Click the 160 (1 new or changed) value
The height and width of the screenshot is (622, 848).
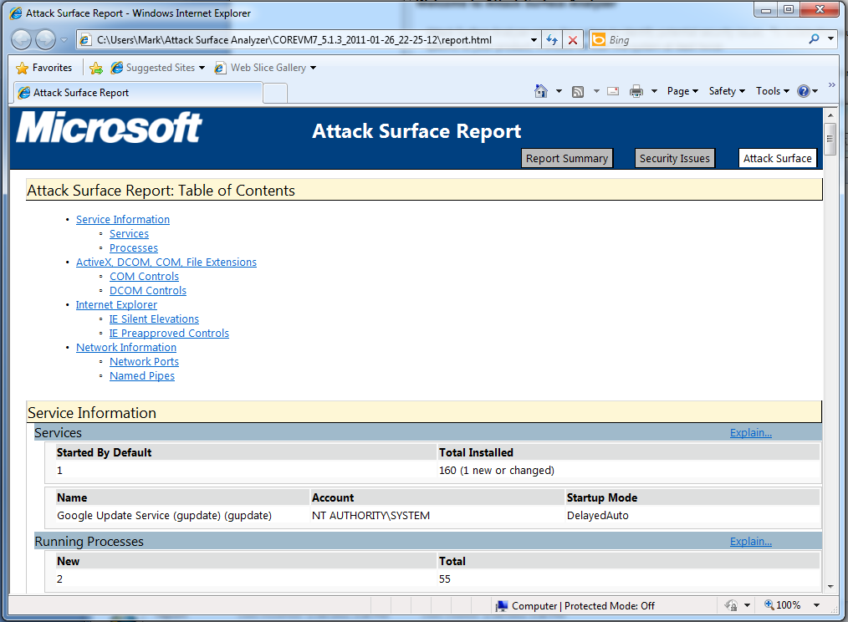tap(497, 471)
